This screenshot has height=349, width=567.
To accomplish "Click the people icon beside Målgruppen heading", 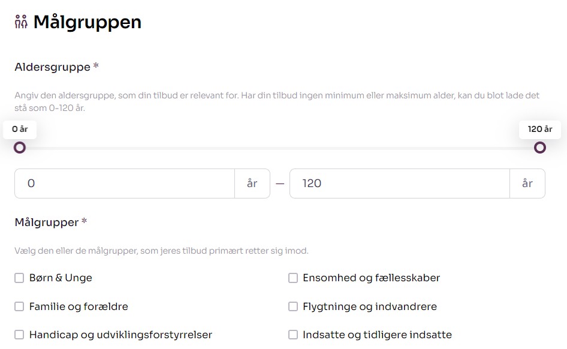I will [21, 22].
